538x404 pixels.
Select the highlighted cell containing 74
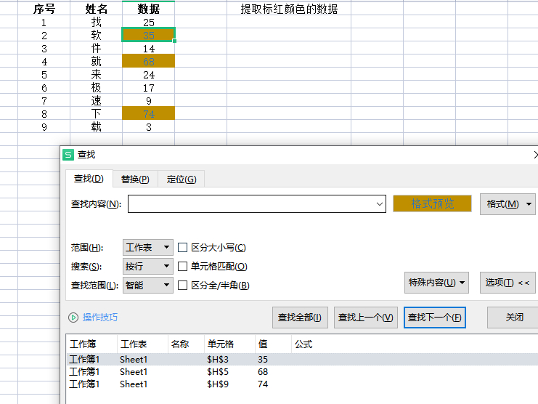tap(149, 113)
